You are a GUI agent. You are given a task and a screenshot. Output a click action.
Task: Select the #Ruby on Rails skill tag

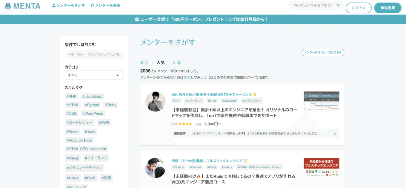coord(79,140)
